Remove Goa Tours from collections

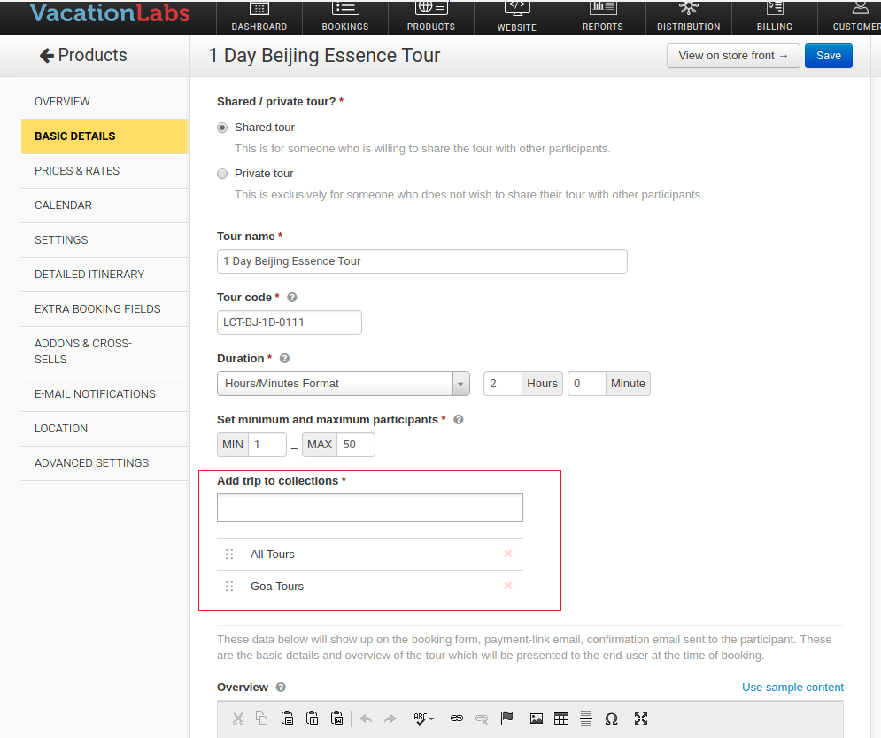click(508, 586)
